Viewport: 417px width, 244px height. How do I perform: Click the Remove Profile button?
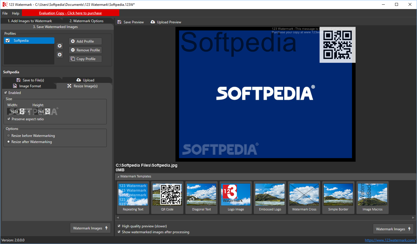pyautogui.click(x=85, y=50)
